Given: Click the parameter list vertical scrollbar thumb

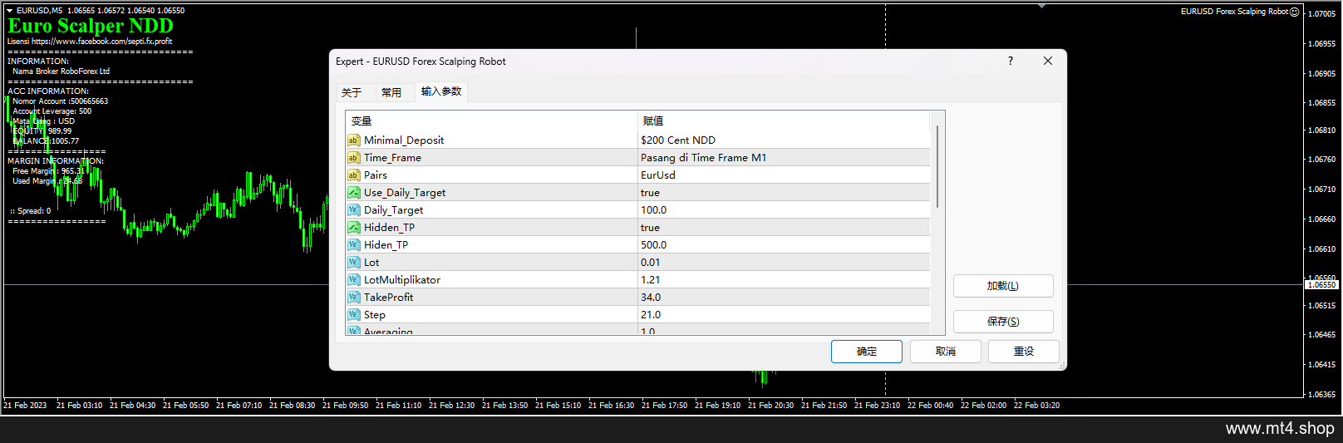Looking at the screenshot, I should 937,166.
